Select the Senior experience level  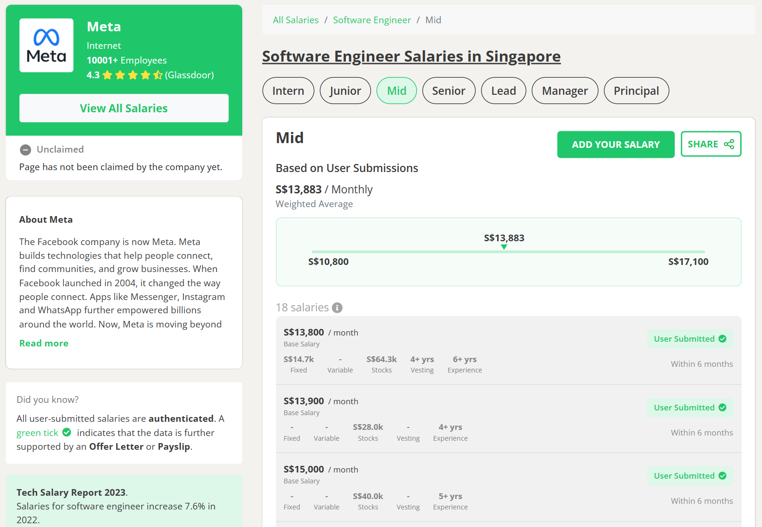(x=448, y=90)
